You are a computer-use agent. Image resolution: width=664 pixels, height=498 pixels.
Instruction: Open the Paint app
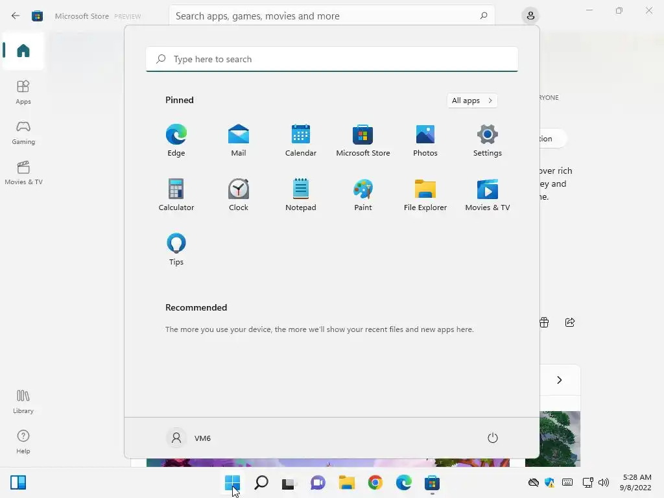[x=363, y=195]
